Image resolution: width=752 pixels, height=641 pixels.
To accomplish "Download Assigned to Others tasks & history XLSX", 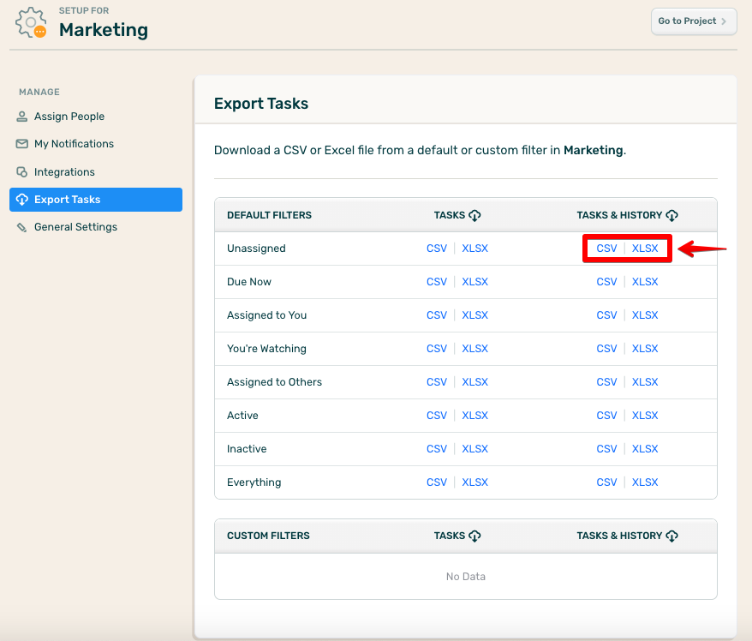I will 645,382.
